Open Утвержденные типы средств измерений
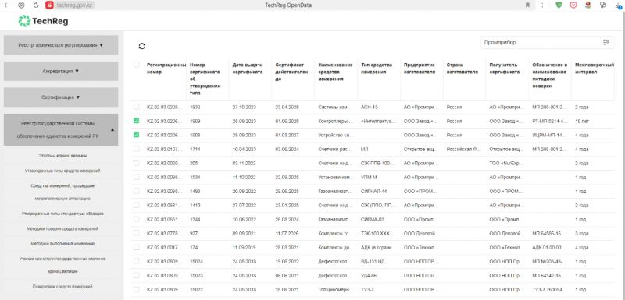The width and height of the screenshot is (625, 300). pyautogui.click(x=62, y=171)
